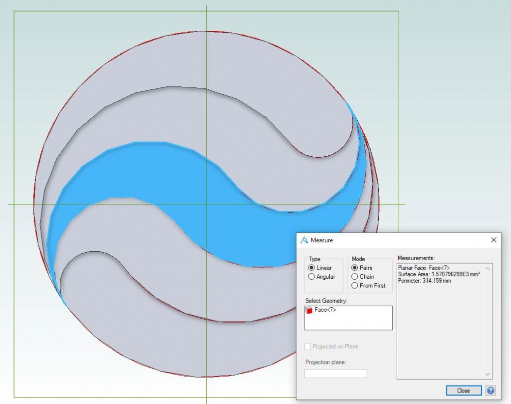Click the Surface Area measurement text
The image size is (511, 404).
point(439,274)
